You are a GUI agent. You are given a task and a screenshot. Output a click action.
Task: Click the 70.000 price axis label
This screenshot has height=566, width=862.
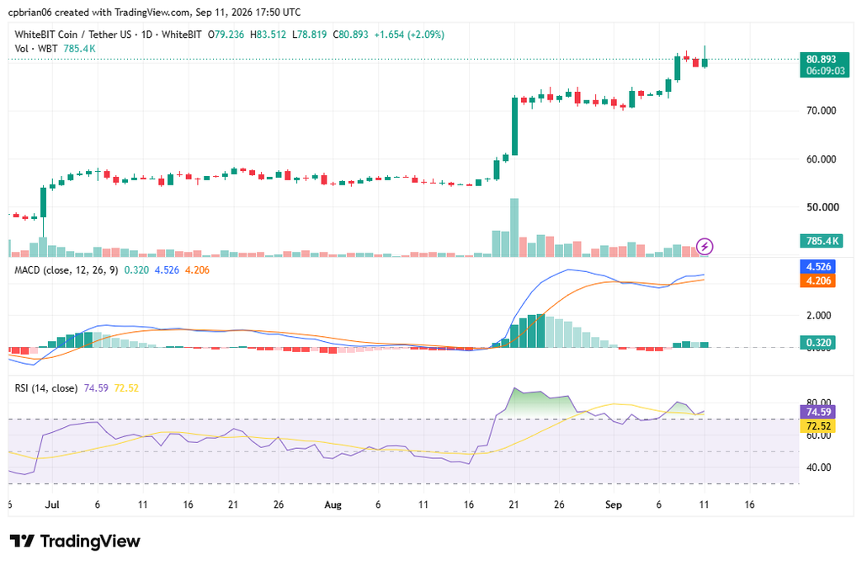(822, 110)
